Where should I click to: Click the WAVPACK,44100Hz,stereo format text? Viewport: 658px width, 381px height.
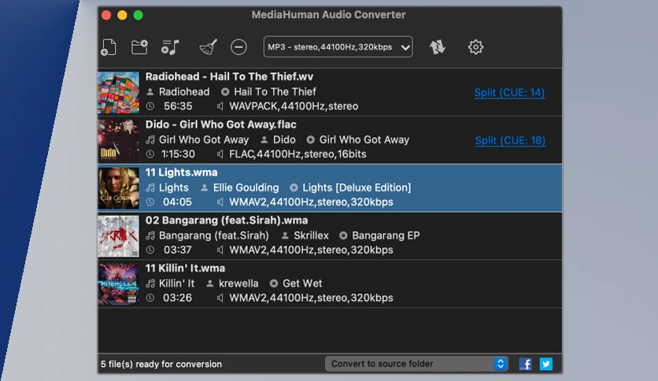(294, 106)
